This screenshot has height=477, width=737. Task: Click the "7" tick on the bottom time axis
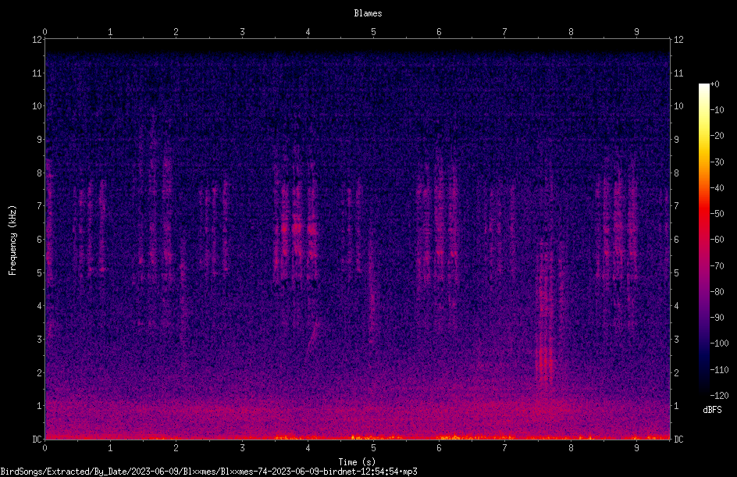tap(505, 448)
